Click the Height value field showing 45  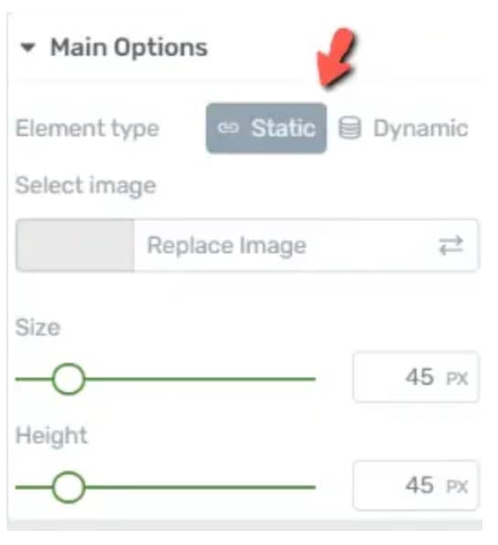pyautogui.click(x=416, y=486)
